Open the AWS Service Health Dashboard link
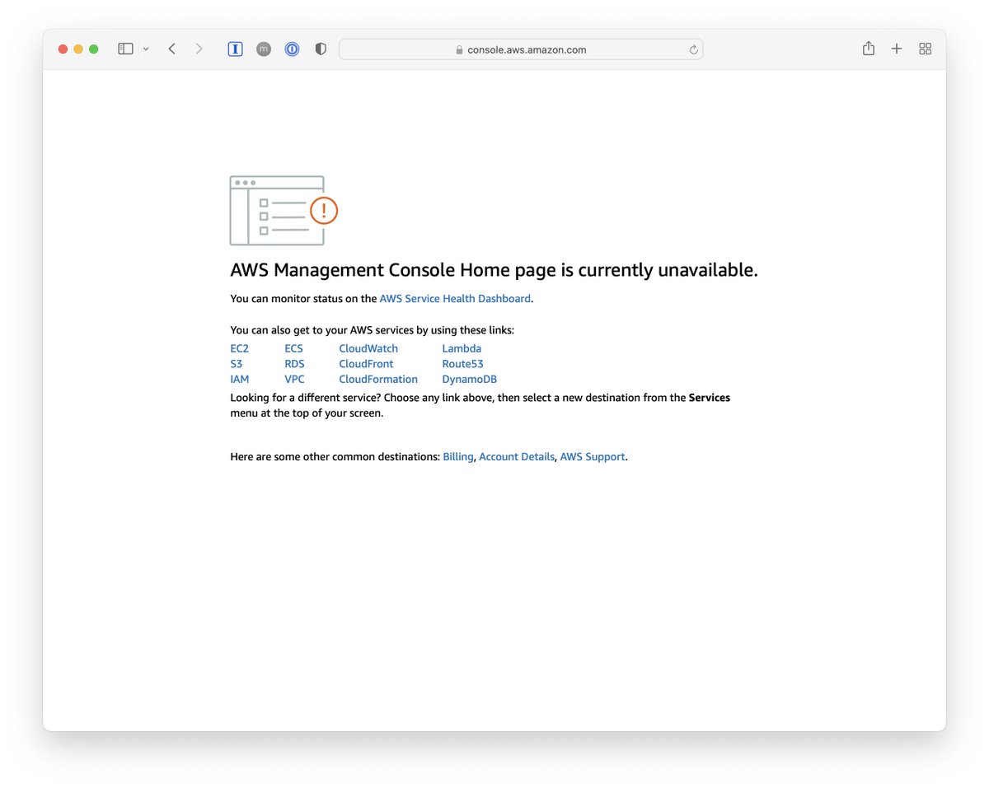Screen dimensions: 989x788 pos(455,299)
